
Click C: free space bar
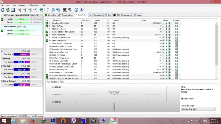[22, 54]
